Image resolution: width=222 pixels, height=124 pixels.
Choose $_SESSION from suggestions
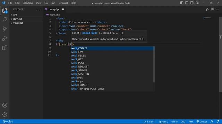112,74
